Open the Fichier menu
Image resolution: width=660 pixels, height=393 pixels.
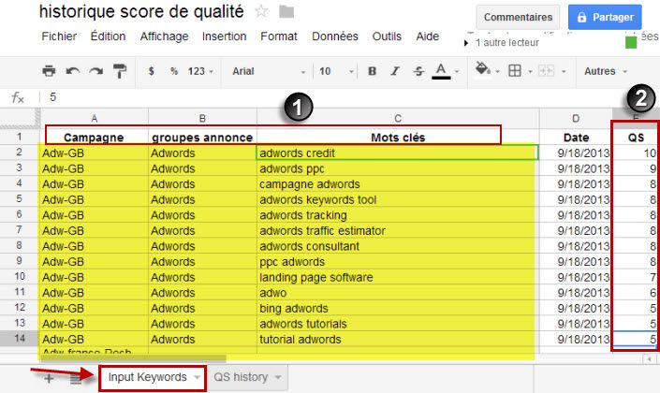[x=59, y=36]
